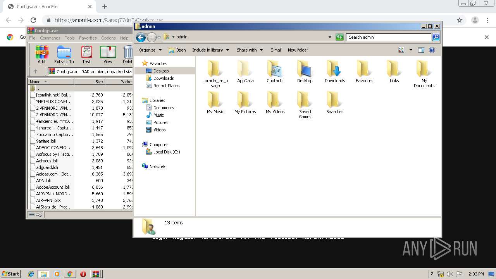Viewport: 496px width, 279px height.
Task: Click the Search admin input field
Action: [389, 37]
